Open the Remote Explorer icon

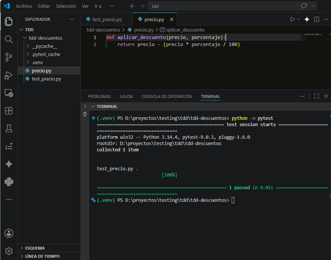(9, 93)
